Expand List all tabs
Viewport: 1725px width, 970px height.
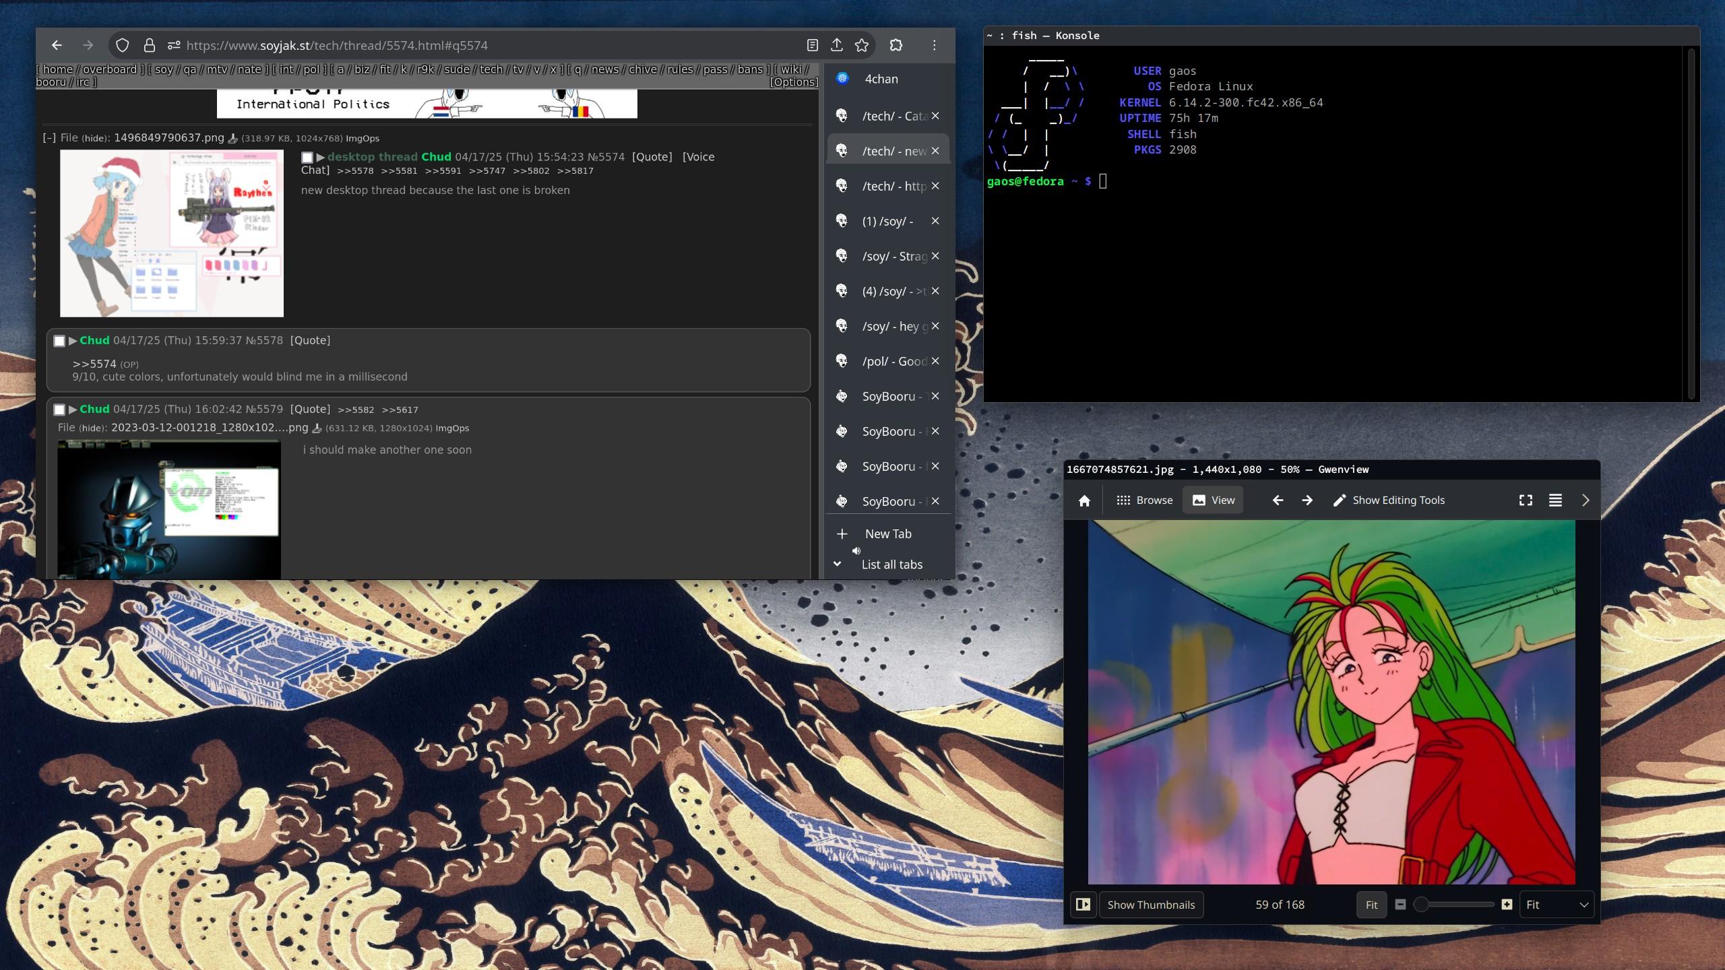coord(887,564)
